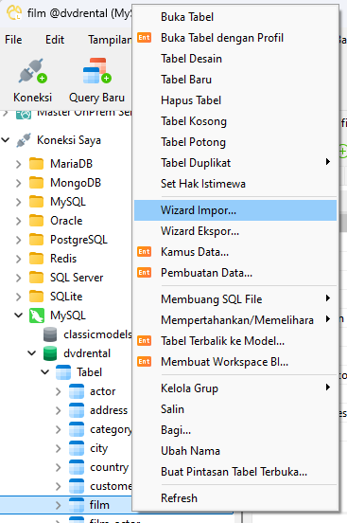Image resolution: width=347 pixels, height=523 pixels.
Task: Click Refresh in context menu
Action: tap(235, 498)
